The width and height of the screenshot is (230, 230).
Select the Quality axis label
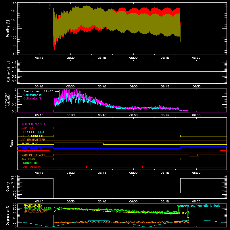click(8, 187)
